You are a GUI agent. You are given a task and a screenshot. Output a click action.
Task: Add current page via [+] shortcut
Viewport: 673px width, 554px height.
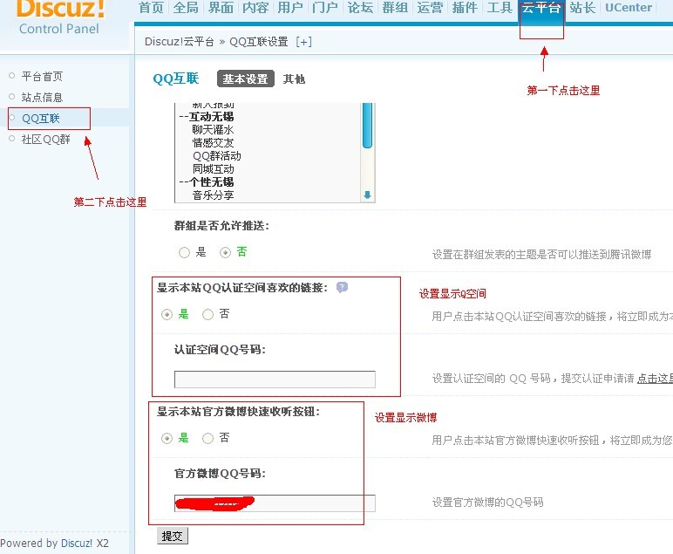(304, 42)
